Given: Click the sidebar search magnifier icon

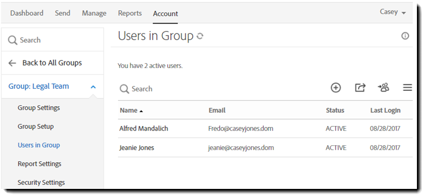Looking at the screenshot, I should point(13,40).
